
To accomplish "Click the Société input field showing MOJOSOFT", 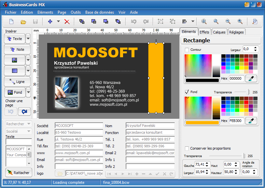I will [x=79, y=126].
